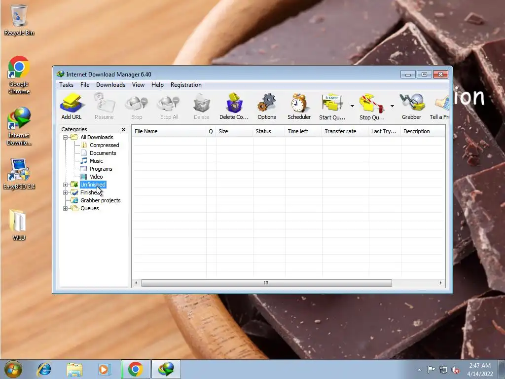Open the File menu
This screenshot has width=505, height=379.
click(85, 85)
